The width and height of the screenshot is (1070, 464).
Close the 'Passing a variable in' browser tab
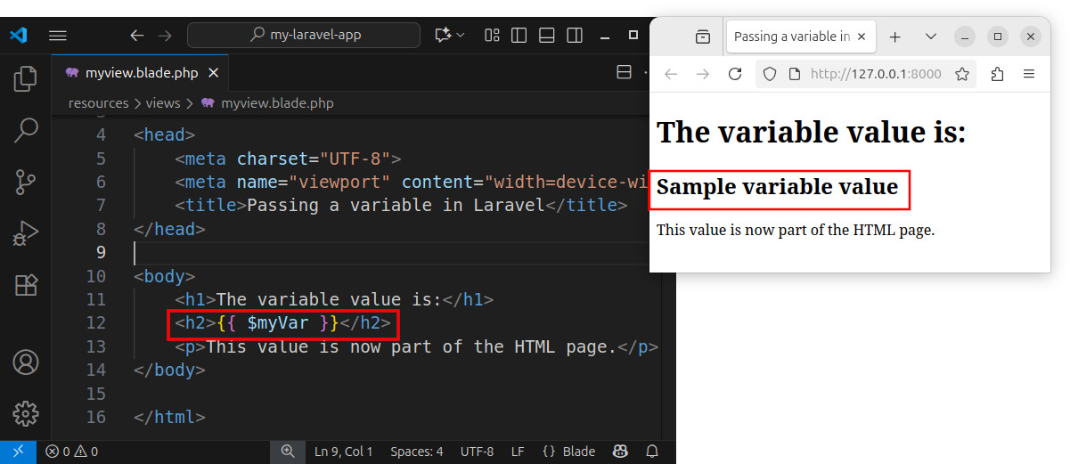tap(862, 37)
